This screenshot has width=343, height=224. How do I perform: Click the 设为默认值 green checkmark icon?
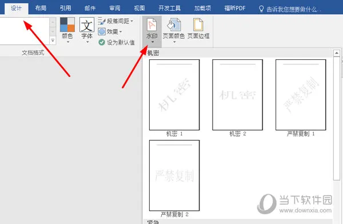click(x=102, y=42)
